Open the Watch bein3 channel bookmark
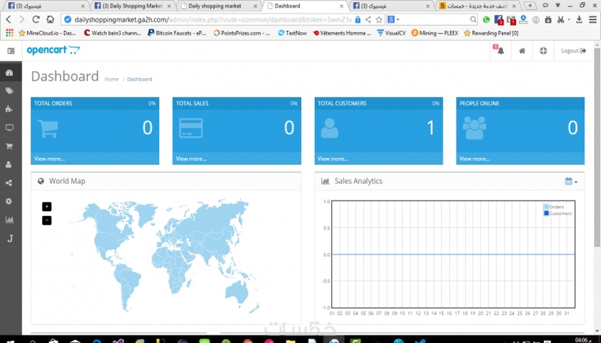 pos(112,33)
